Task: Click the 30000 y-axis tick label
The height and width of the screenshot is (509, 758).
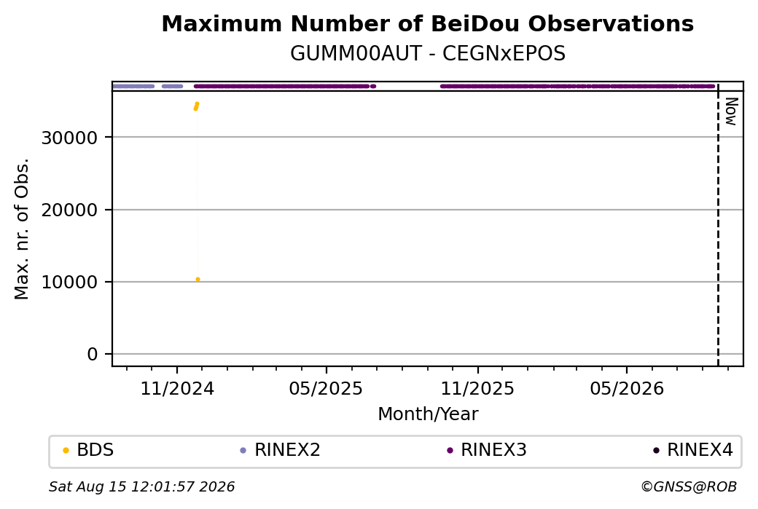Action: coord(70,138)
